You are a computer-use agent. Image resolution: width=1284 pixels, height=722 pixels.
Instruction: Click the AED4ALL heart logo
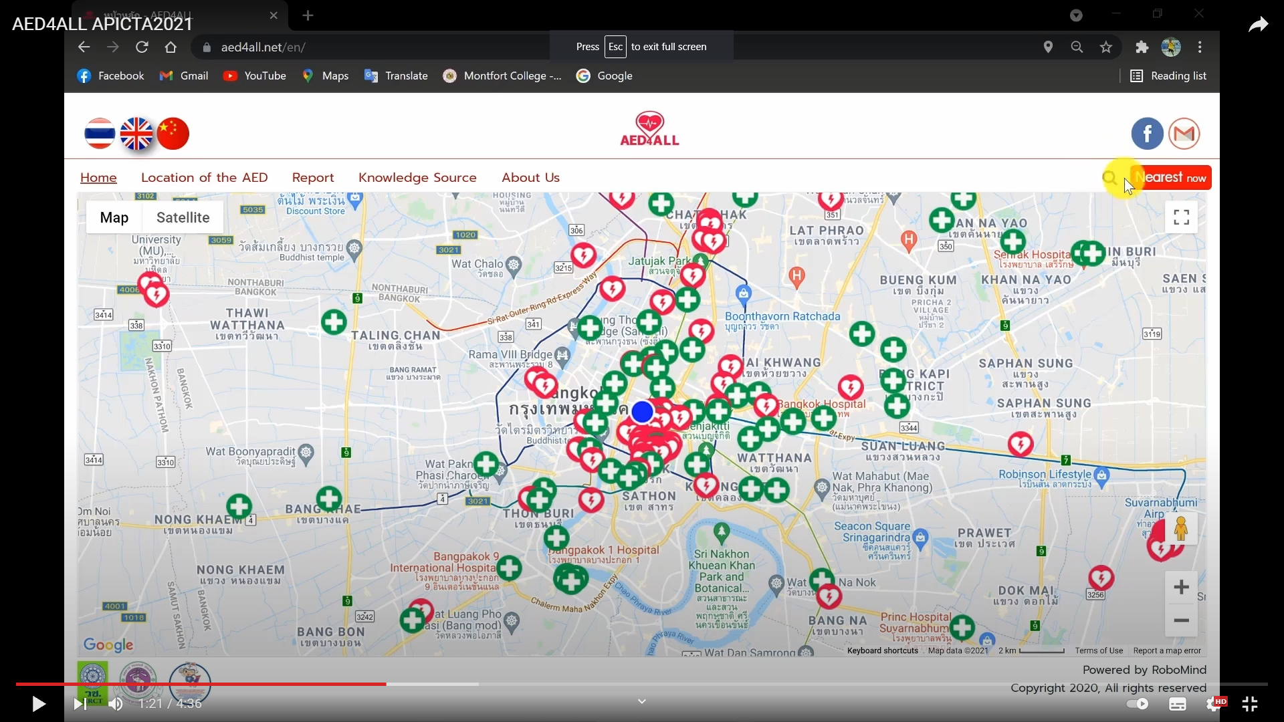(x=649, y=128)
